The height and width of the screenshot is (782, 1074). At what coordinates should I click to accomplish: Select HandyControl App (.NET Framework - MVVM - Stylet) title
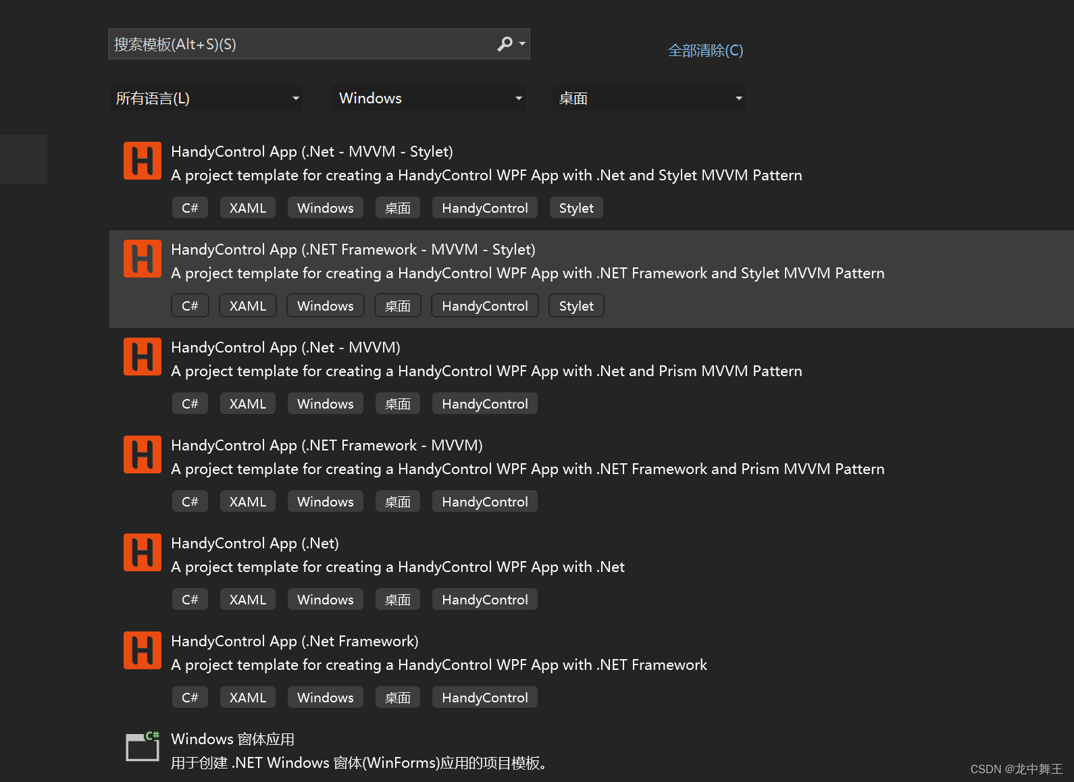[353, 249]
